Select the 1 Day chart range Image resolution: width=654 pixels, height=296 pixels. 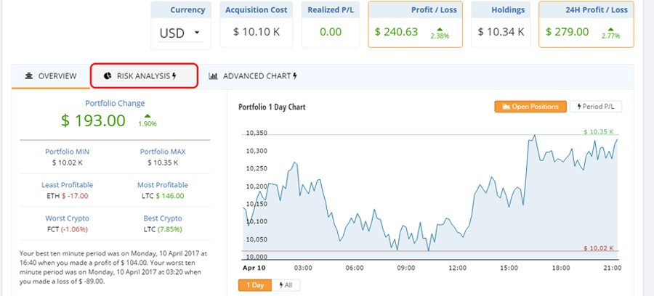254,285
